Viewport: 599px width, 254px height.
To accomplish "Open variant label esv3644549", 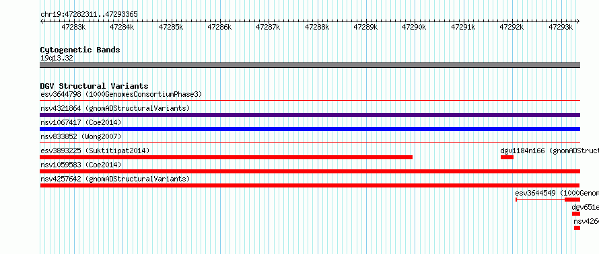I will (x=536, y=193).
